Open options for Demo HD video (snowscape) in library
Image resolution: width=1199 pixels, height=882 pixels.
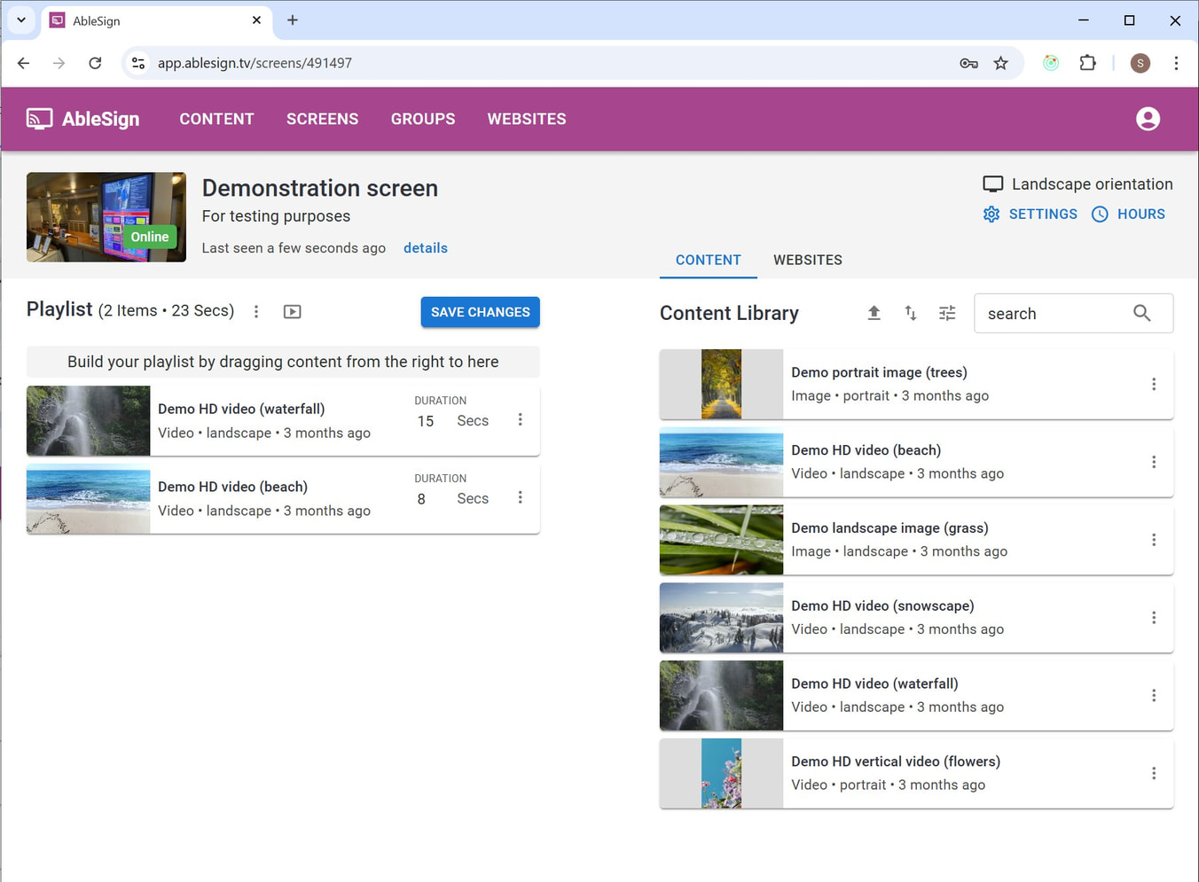click(1153, 618)
